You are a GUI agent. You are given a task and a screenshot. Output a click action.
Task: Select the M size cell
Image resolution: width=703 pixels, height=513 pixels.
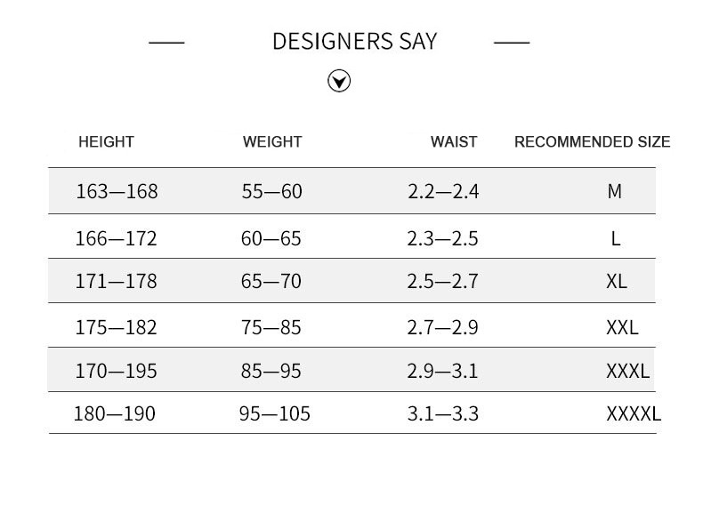click(x=615, y=191)
